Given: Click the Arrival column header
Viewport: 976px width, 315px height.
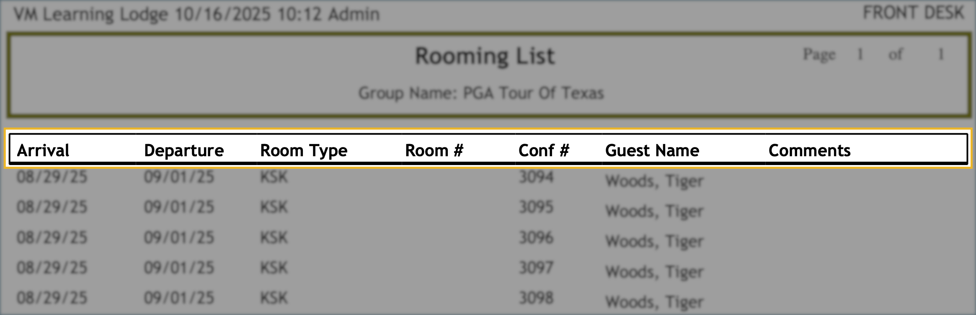Looking at the screenshot, I should 43,150.
